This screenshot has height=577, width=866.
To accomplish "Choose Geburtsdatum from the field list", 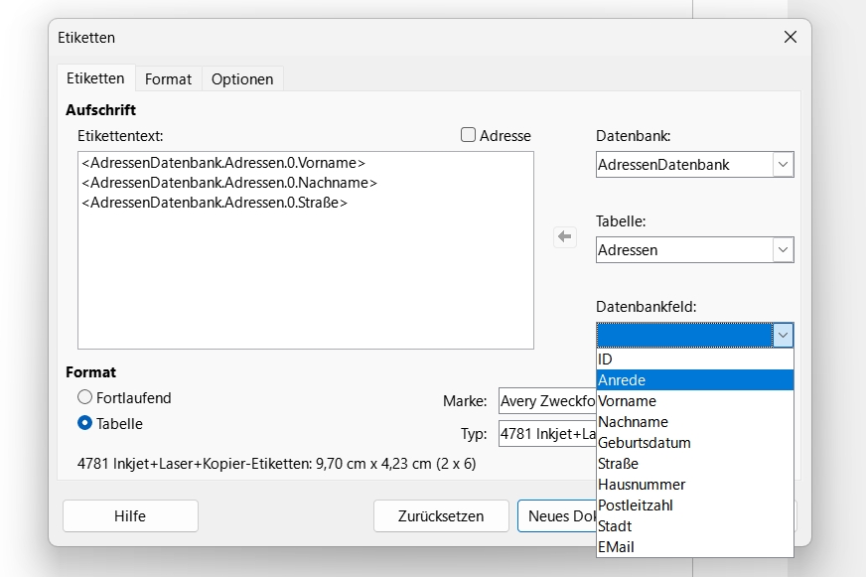I will (695, 443).
